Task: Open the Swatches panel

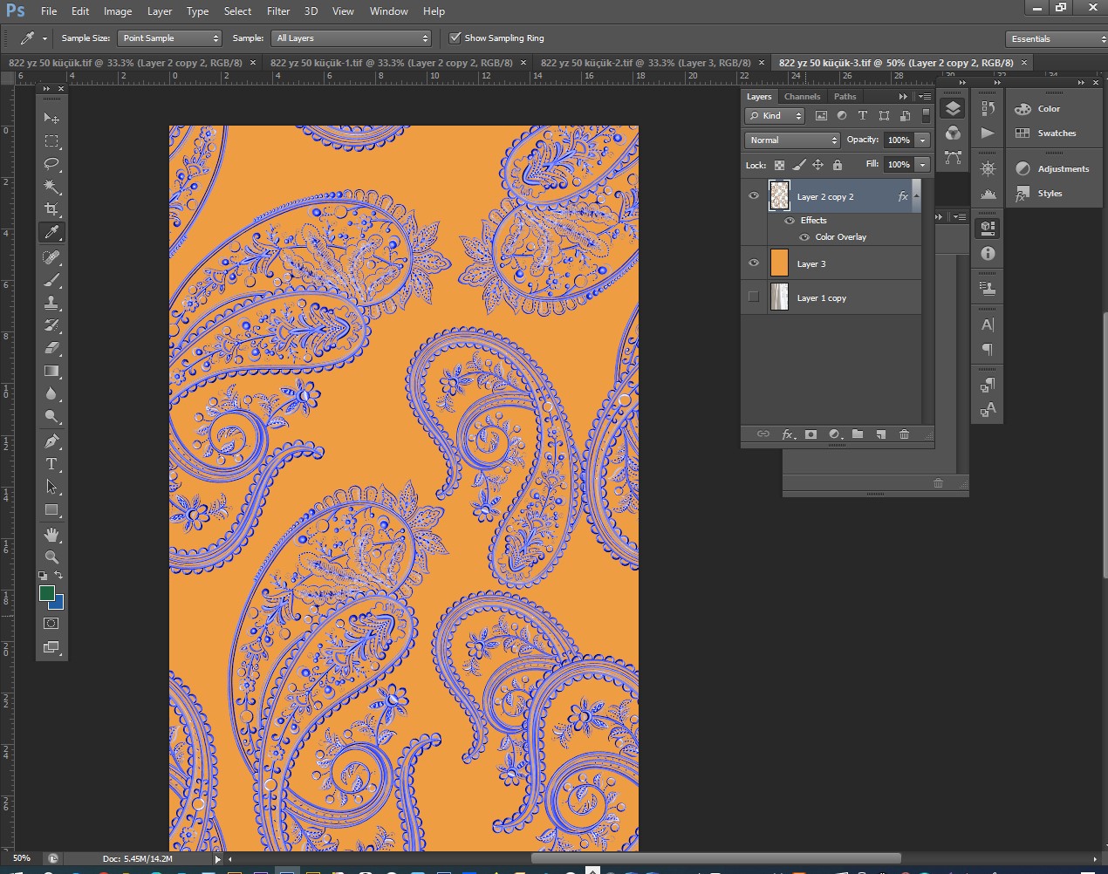Action: (x=1056, y=133)
